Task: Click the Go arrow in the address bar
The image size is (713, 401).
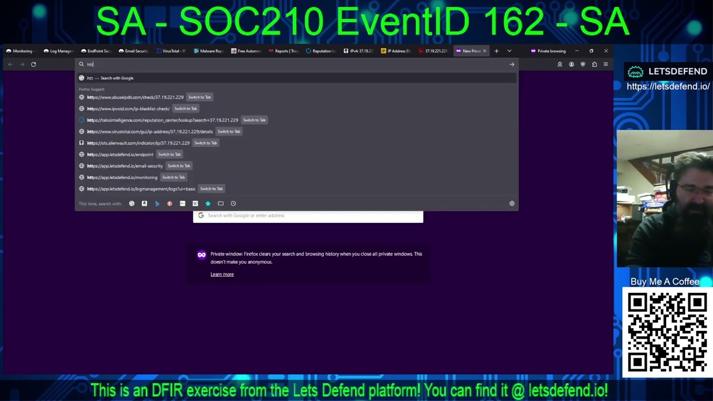Action: [512, 64]
